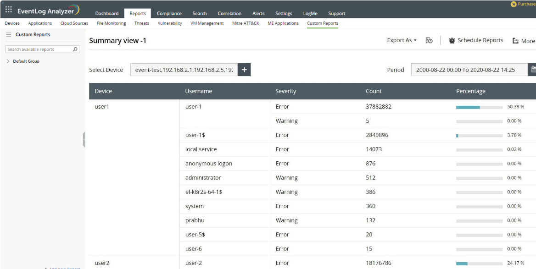The height and width of the screenshot is (269, 536).
Task: Switch to the Compliance tab
Action: [x=169, y=14]
